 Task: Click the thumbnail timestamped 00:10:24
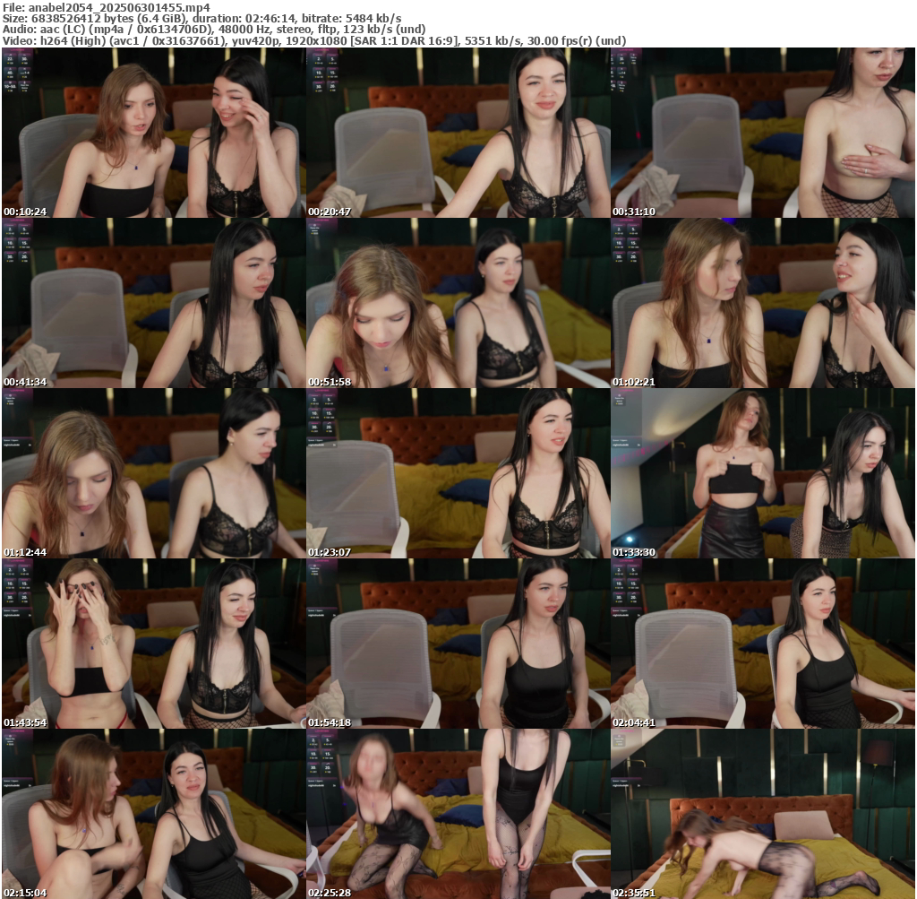click(153, 133)
